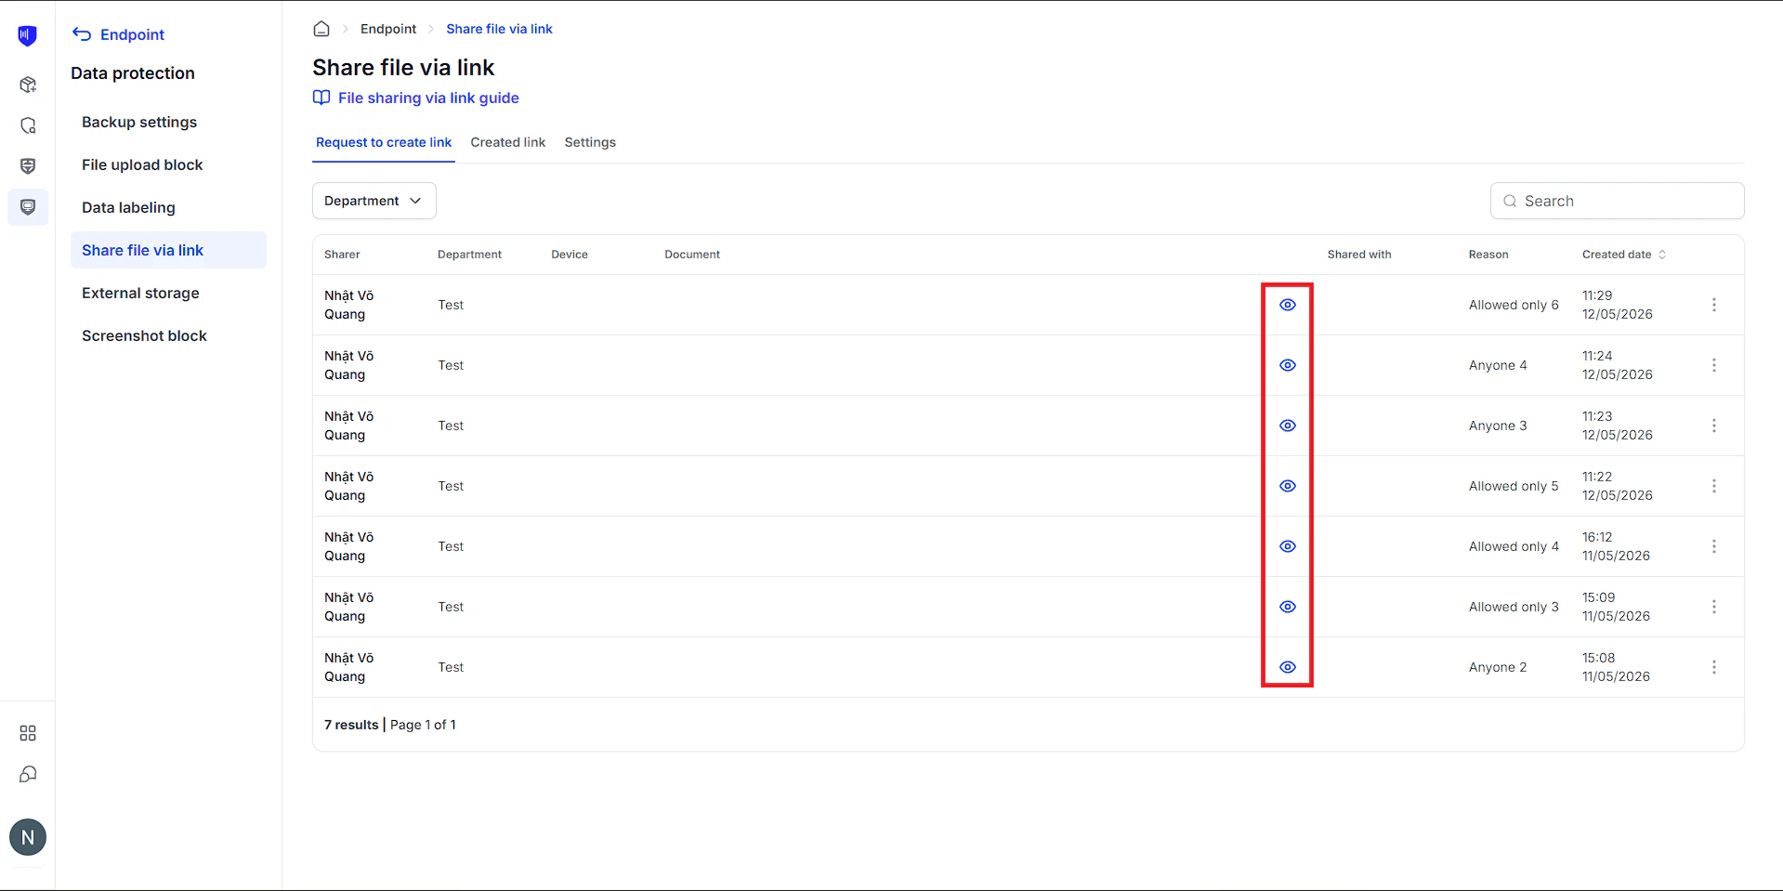The width and height of the screenshot is (1783, 891).
Task: View document for the Anyone 3 row
Action: point(1288,426)
